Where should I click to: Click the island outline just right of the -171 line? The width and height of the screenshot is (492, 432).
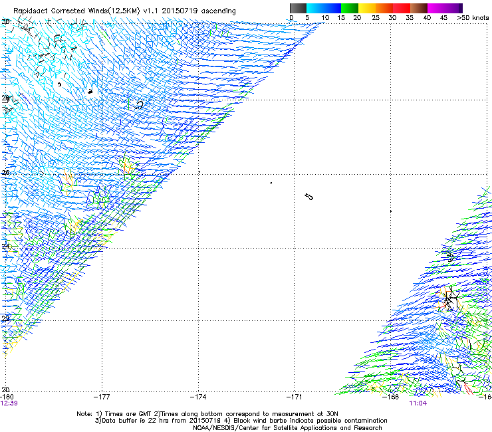[x=309, y=197]
